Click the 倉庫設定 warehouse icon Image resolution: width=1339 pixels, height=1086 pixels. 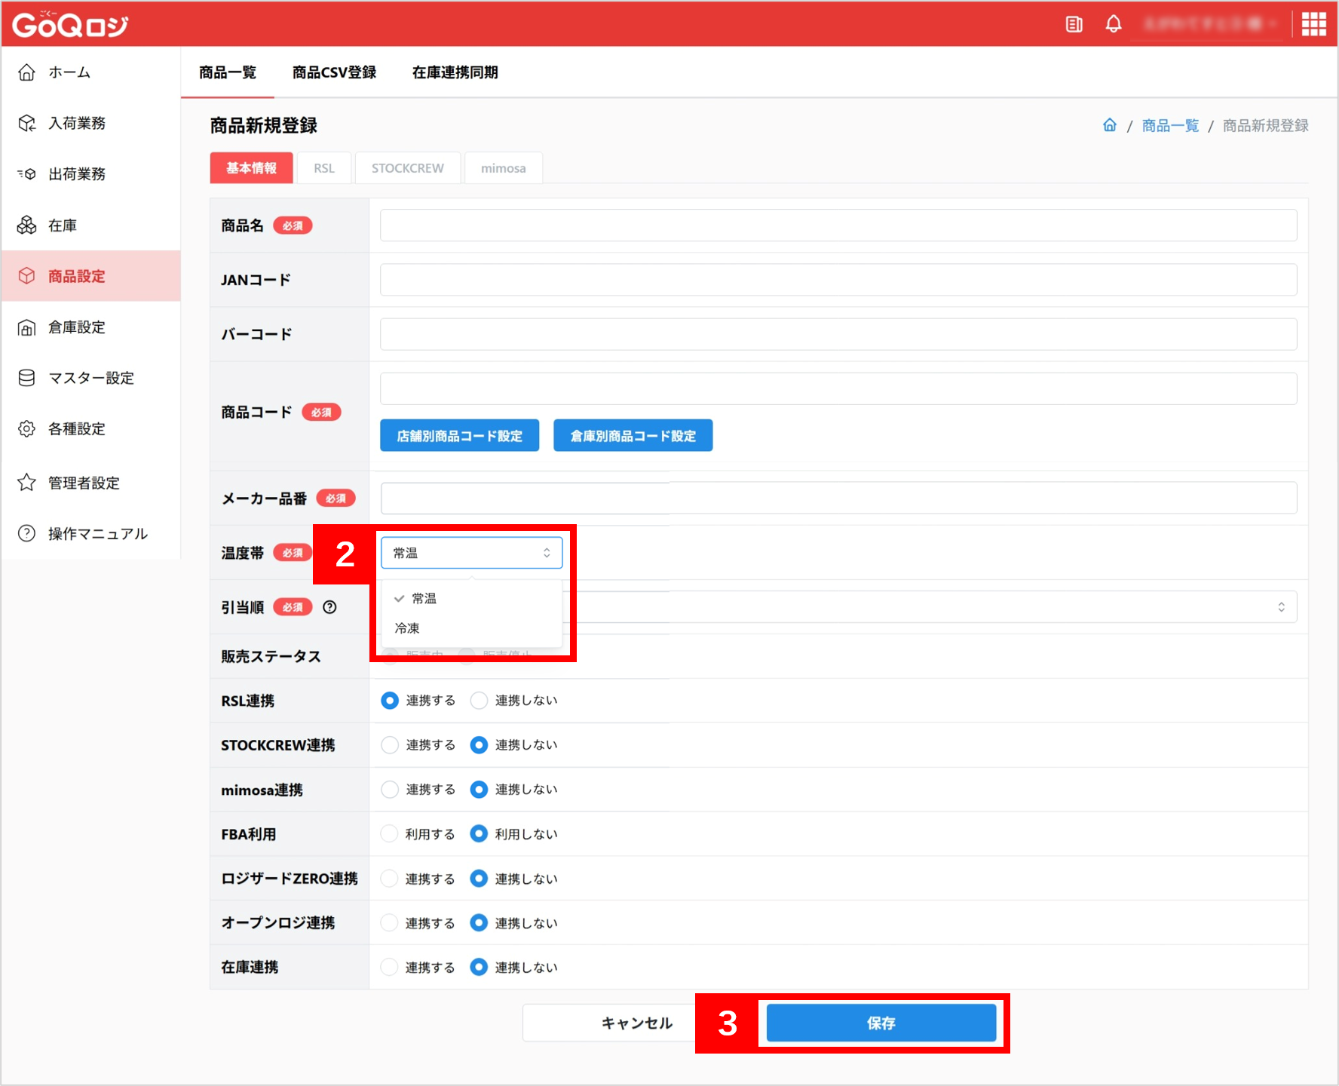click(x=26, y=327)
